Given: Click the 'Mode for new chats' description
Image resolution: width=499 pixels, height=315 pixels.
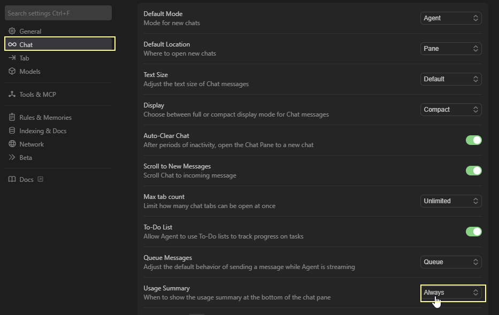Looking at the screenshot, I should coord(172,23).
